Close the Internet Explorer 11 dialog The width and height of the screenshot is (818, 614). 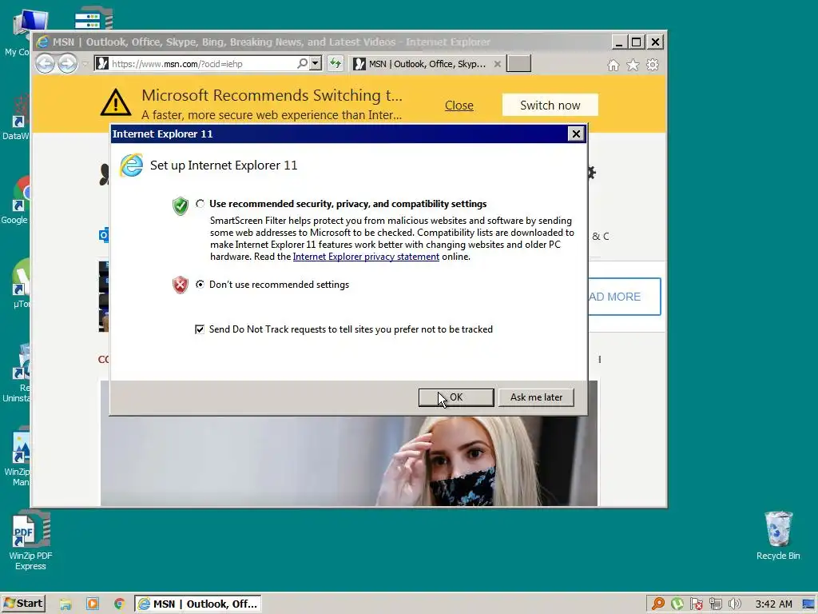576,134
